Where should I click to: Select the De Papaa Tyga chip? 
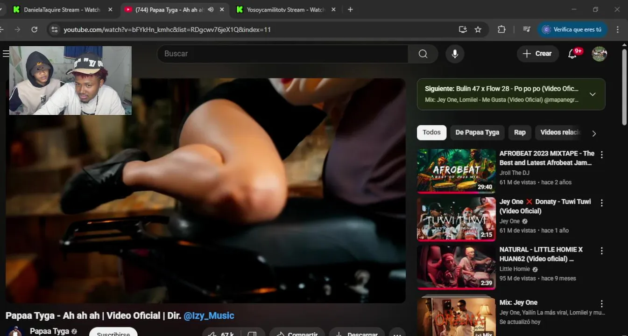pyautogui.click(x=477, y=133)
